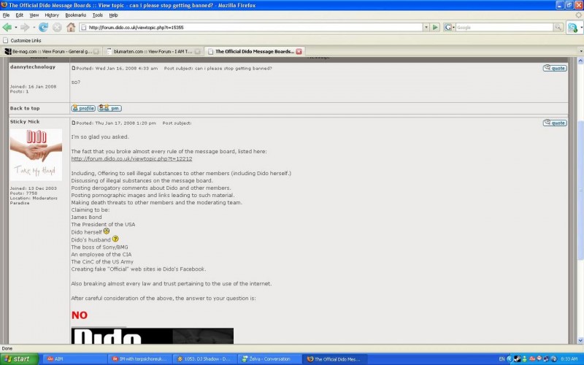Open the Help menu

[113, 15]
